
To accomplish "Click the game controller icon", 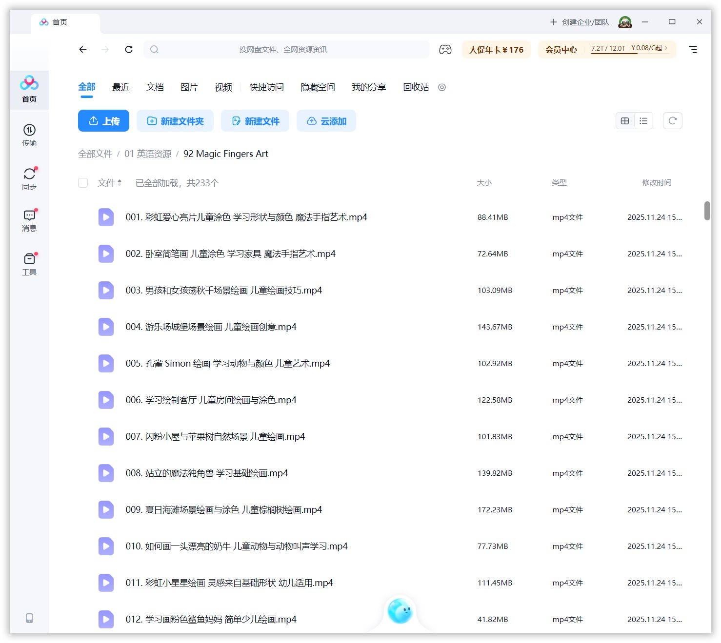I will point(445,50).
